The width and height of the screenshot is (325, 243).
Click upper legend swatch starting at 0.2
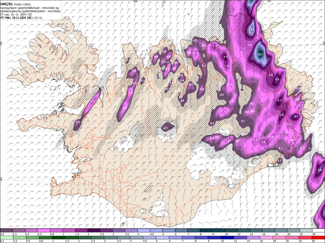(6, 231)
